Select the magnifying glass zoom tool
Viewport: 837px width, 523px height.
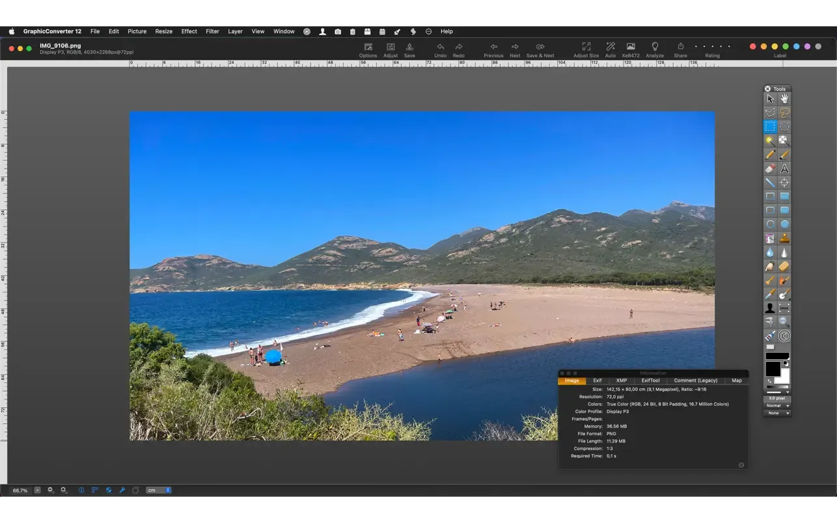click(x=784, y=322)
